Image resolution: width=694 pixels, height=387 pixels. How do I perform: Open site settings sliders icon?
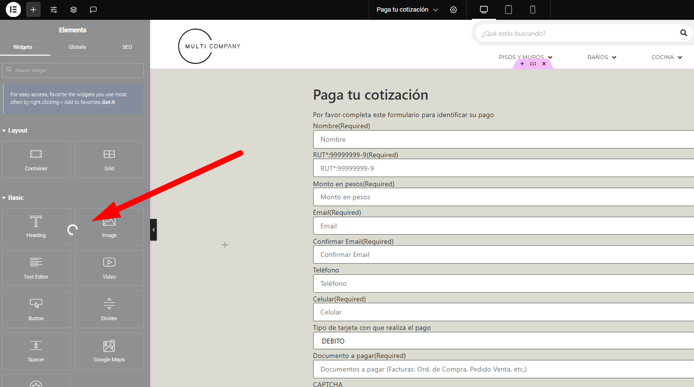[x=54, y=10]
